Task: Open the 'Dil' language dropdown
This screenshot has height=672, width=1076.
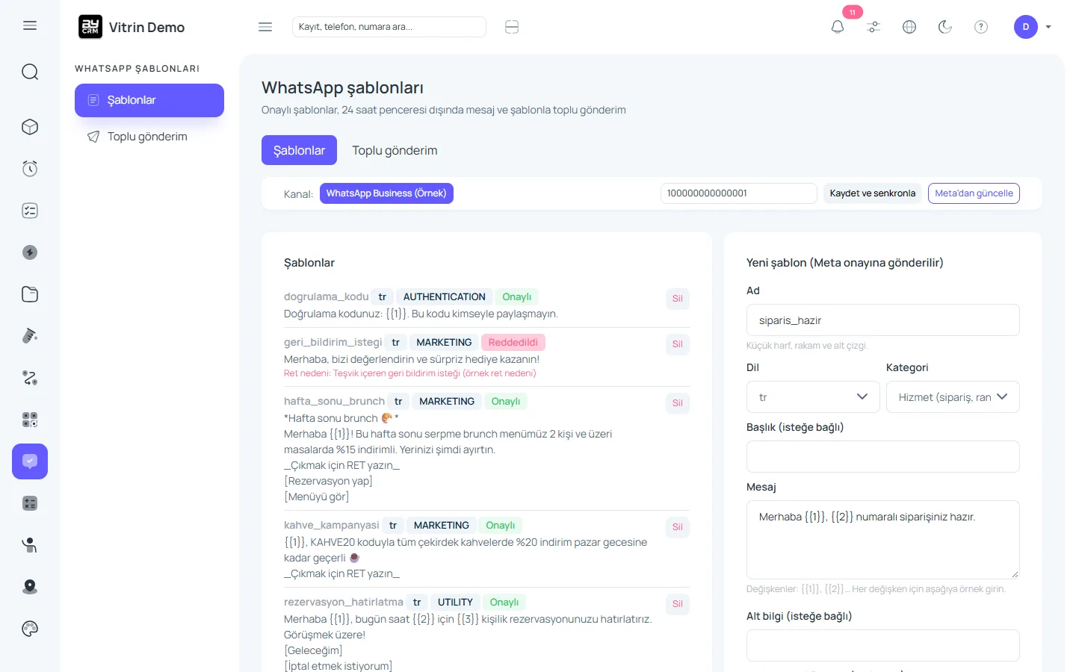Action: 813,397
